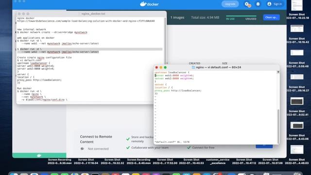Click the highlighted '--name web2' line

pyautogui.click(x=60, y=52)
